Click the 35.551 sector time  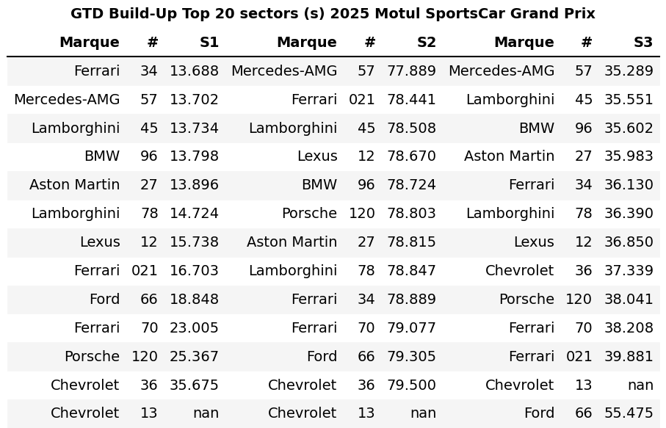(x=629, y=100)
